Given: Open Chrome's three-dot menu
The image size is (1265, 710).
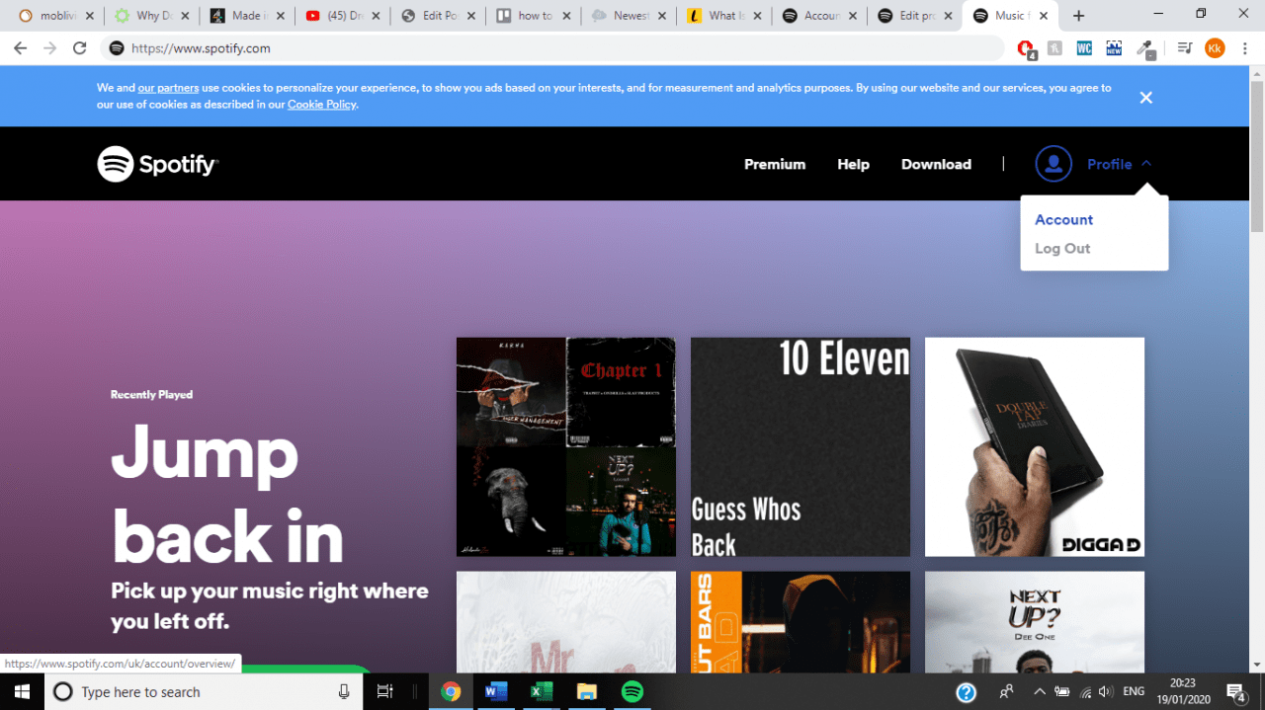Looking at the screenshot, I should [x=1243, y=47].
